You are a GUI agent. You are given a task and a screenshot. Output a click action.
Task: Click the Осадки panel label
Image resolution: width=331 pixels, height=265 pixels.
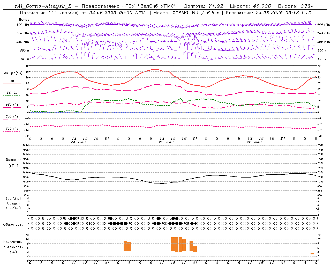(13, 203)
